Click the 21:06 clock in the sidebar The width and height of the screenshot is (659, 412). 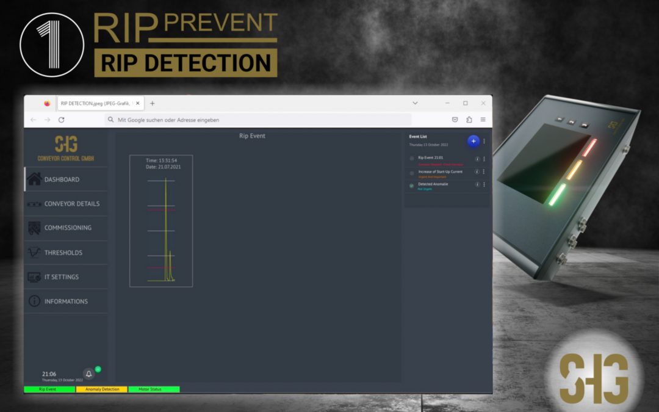point(49,374)
